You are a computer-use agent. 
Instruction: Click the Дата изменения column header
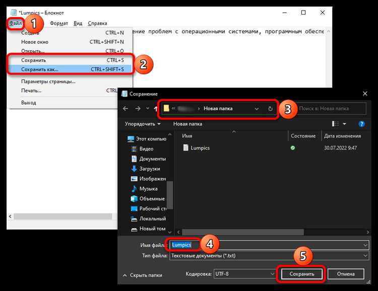tap(342, 136)
